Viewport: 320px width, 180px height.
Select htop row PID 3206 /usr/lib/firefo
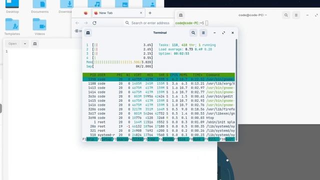158,109
